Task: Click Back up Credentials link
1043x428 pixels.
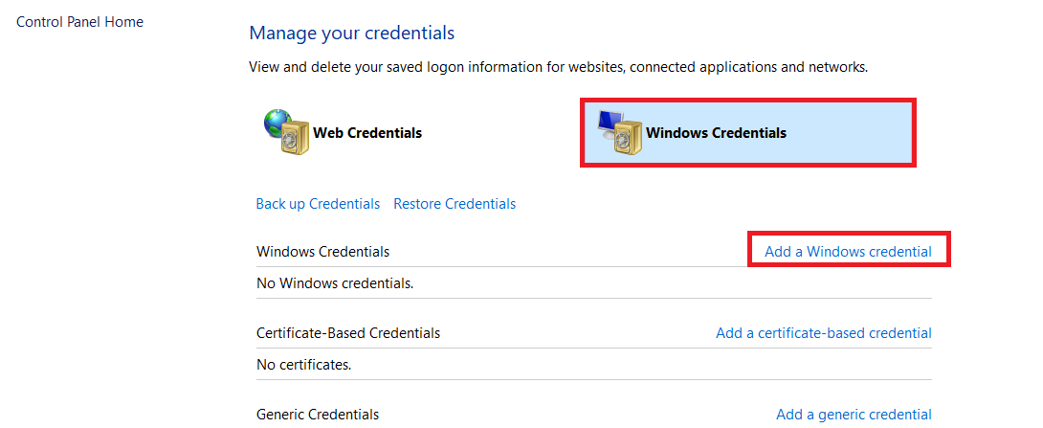Action: [318, 204]
